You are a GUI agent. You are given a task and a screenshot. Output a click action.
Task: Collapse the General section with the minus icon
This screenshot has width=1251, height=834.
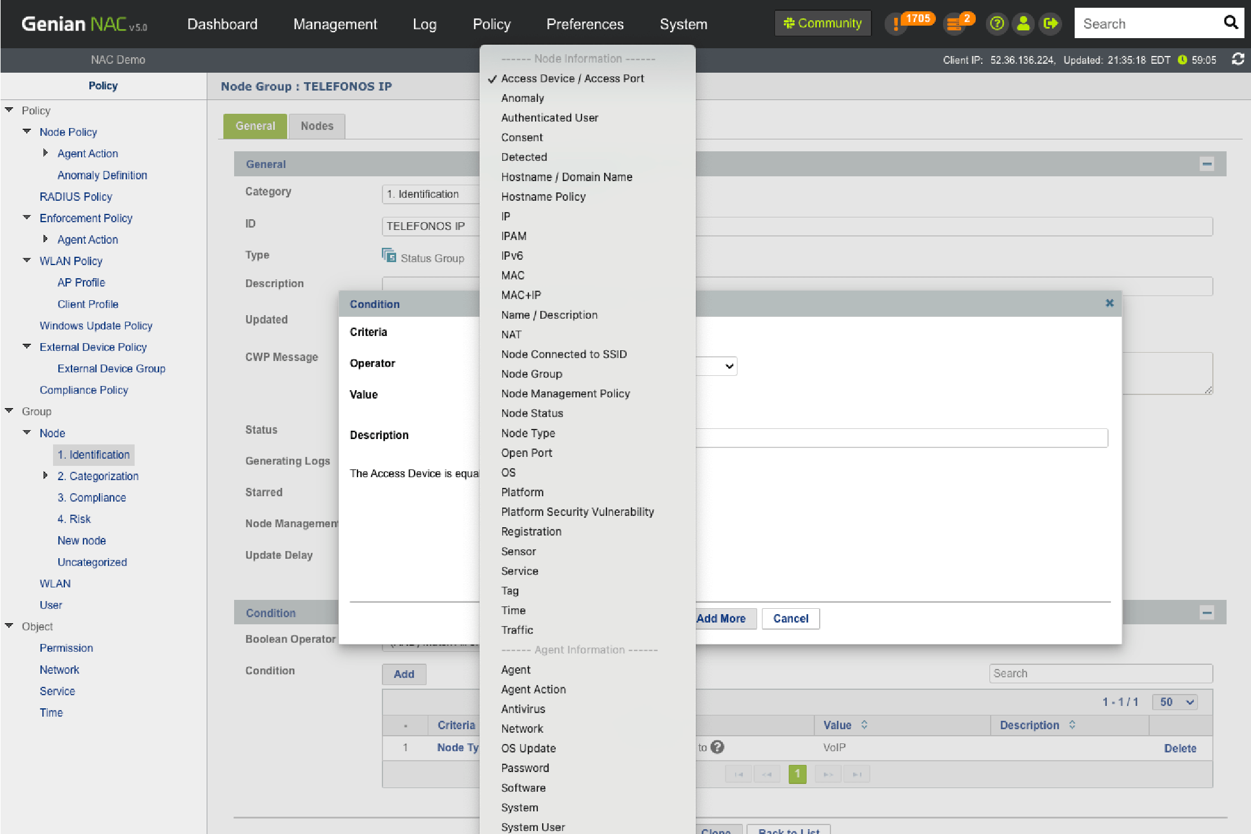(1207, 164)
